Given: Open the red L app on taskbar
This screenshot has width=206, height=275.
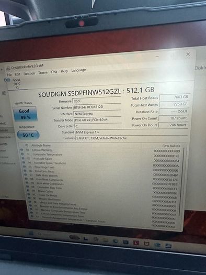Looking at the screenshot, I should click(x=136, y=243).
